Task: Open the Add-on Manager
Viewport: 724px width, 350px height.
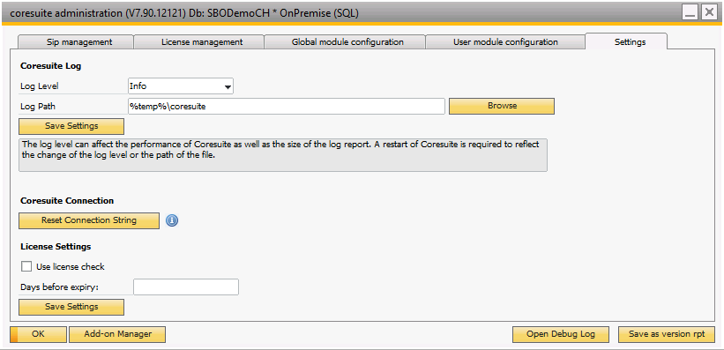Action: coord(117,334)
